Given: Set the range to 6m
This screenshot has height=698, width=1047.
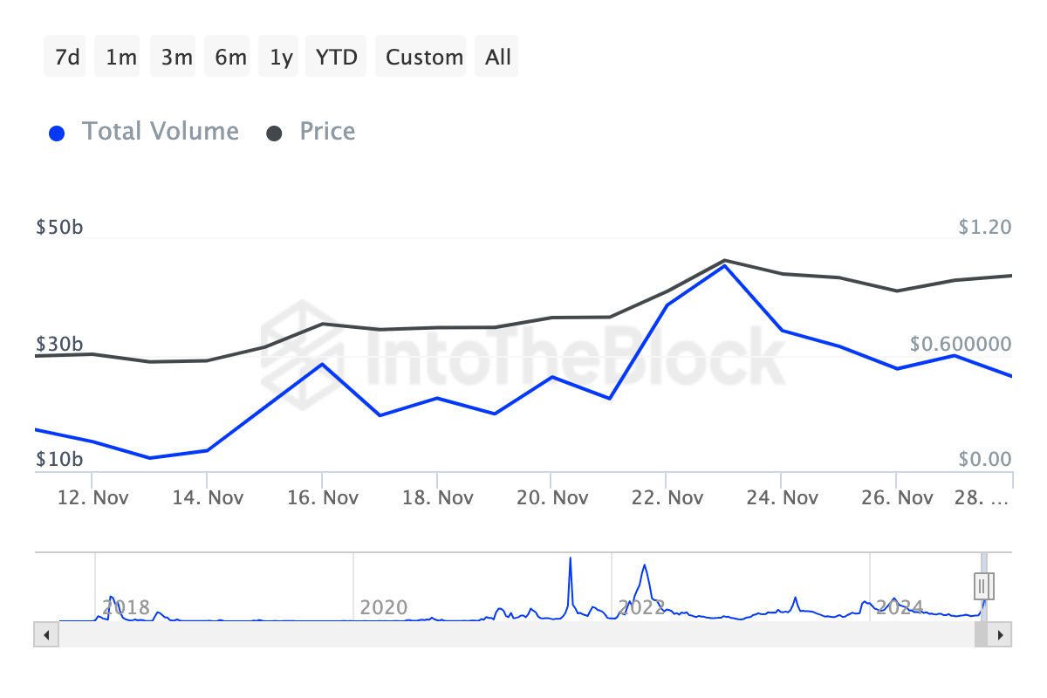Looking at the screenshot, I should pyautogui.click(x=230, y=58).
